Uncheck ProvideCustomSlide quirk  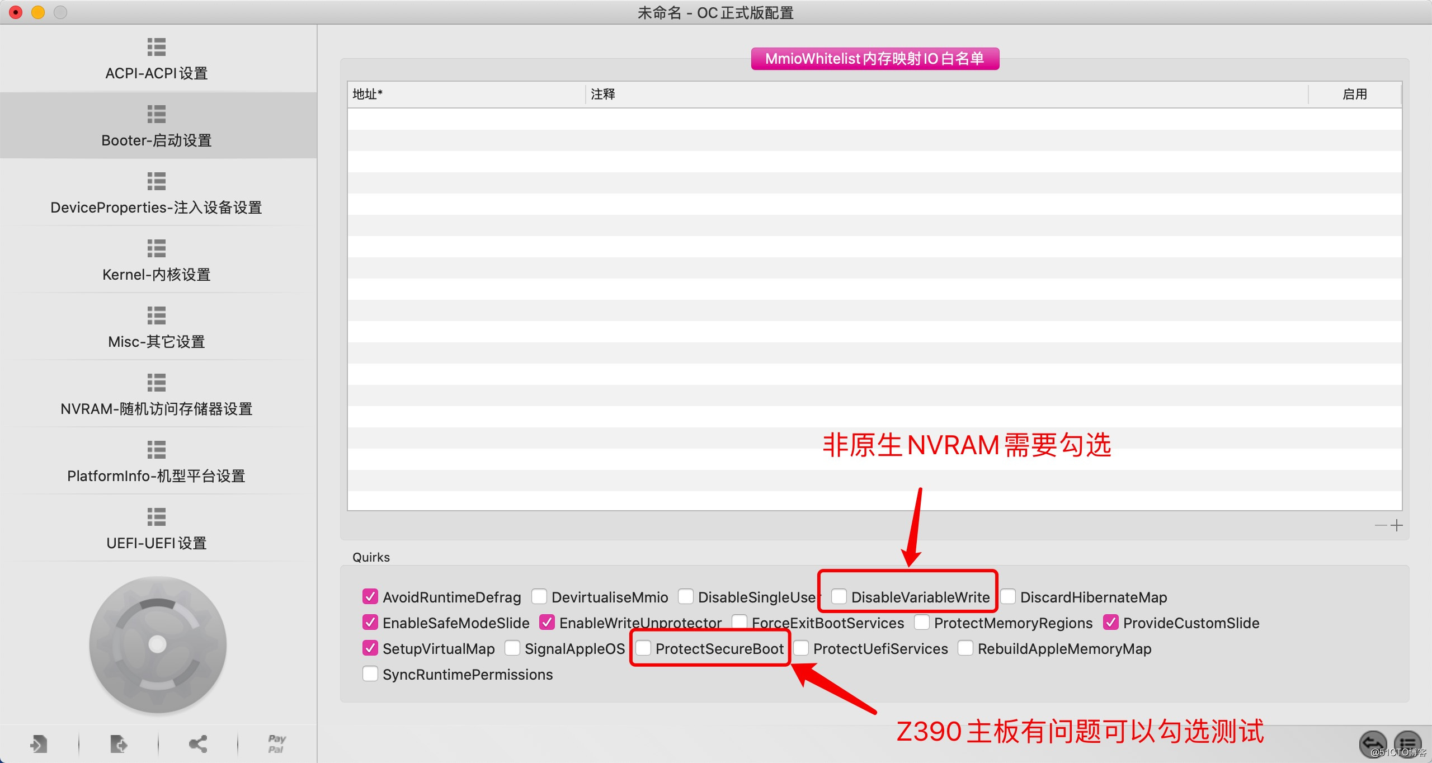1111,622
